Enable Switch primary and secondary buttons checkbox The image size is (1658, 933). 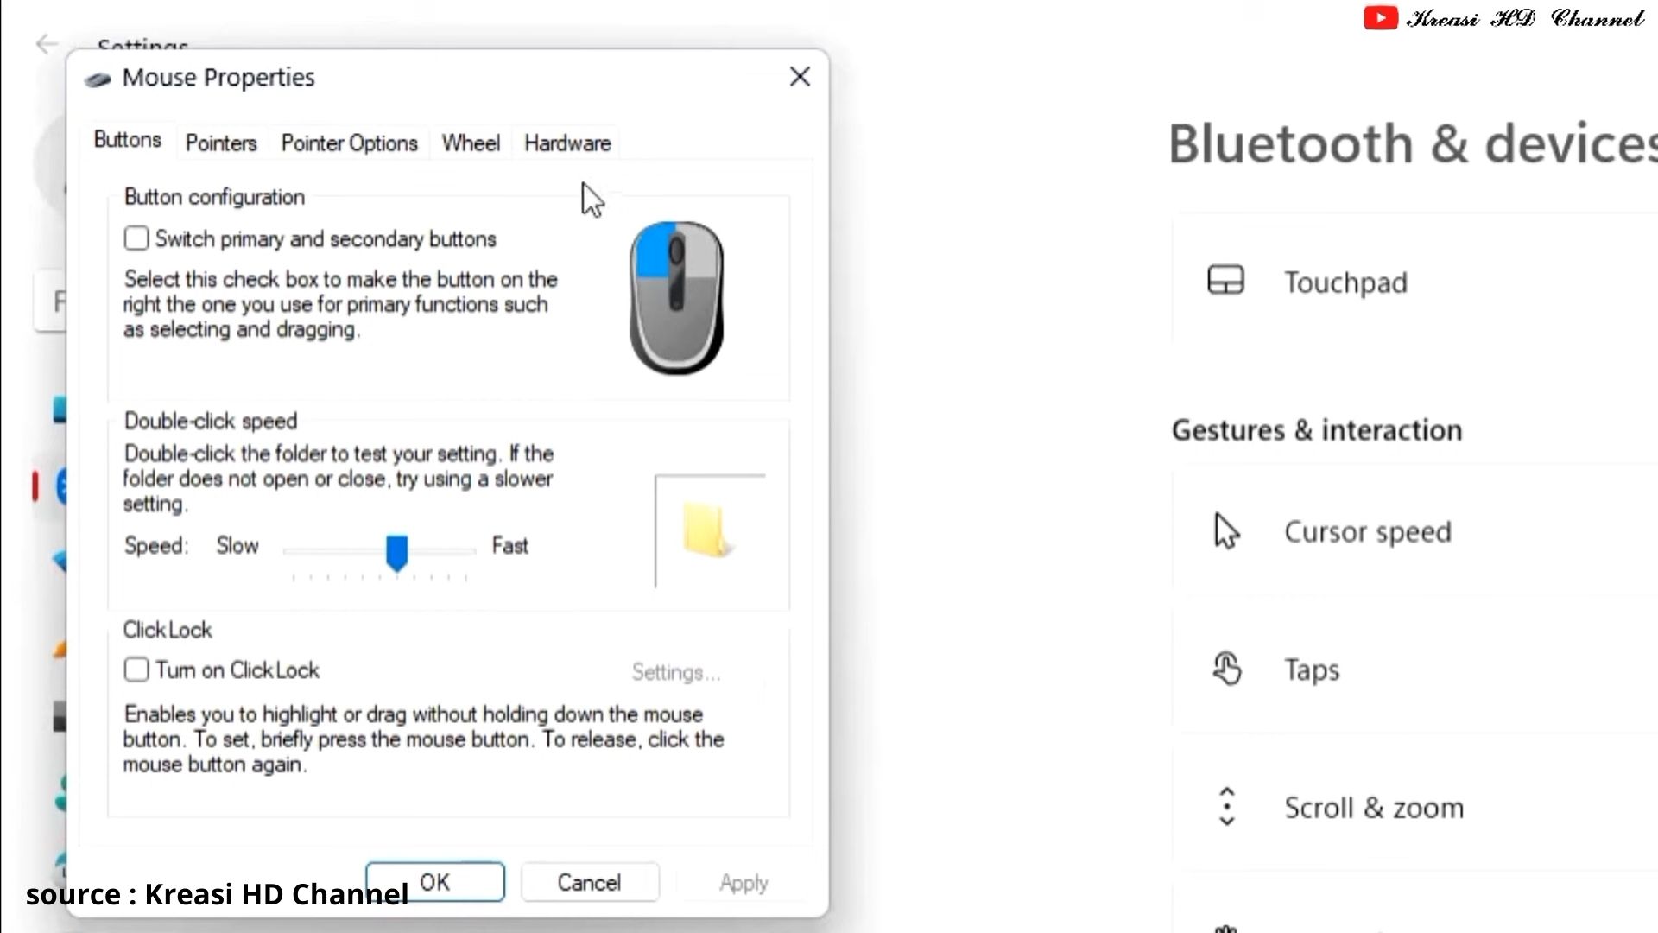(136, 238)
